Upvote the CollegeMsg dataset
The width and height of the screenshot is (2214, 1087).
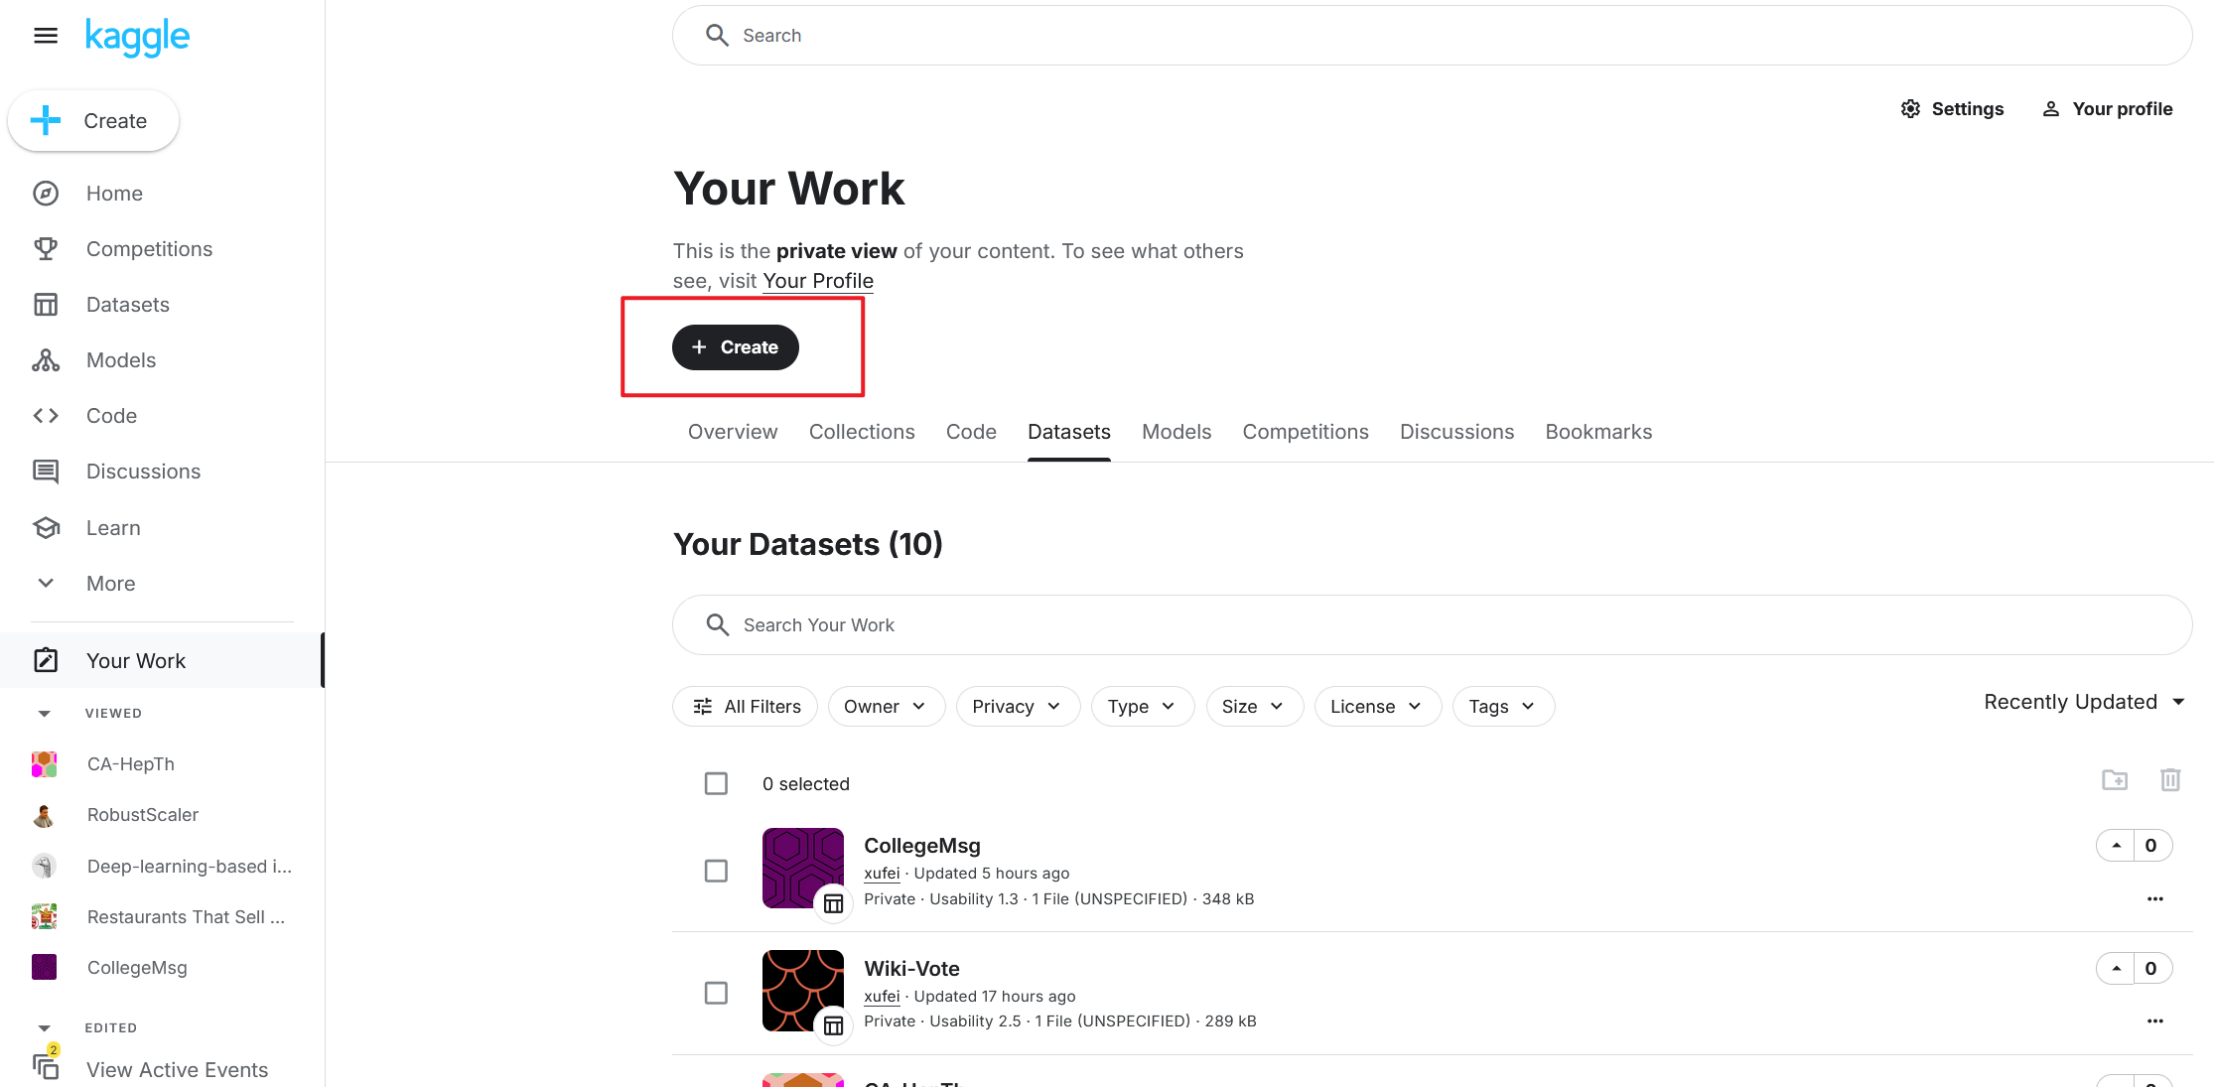tap(2116, 846)
